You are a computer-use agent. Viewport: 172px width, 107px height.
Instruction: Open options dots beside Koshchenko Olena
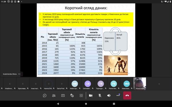tap(19, 74)
